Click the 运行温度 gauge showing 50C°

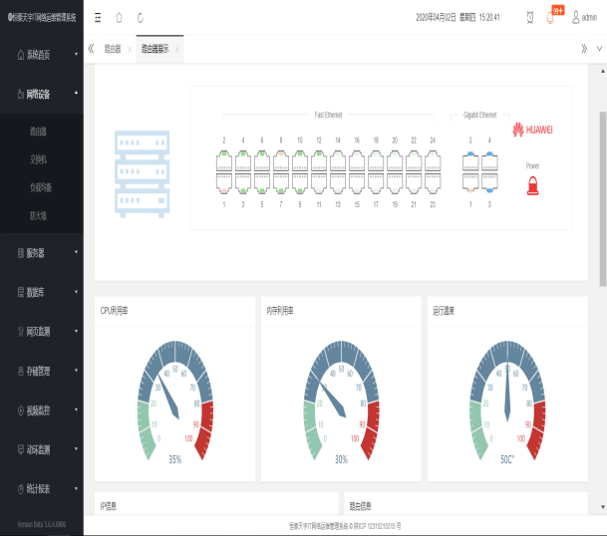(507, 402)
